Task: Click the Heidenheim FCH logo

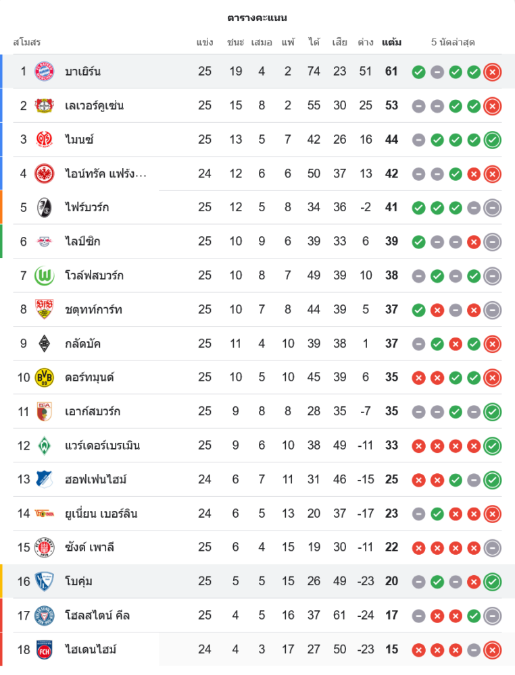Action: coord(44,649)
